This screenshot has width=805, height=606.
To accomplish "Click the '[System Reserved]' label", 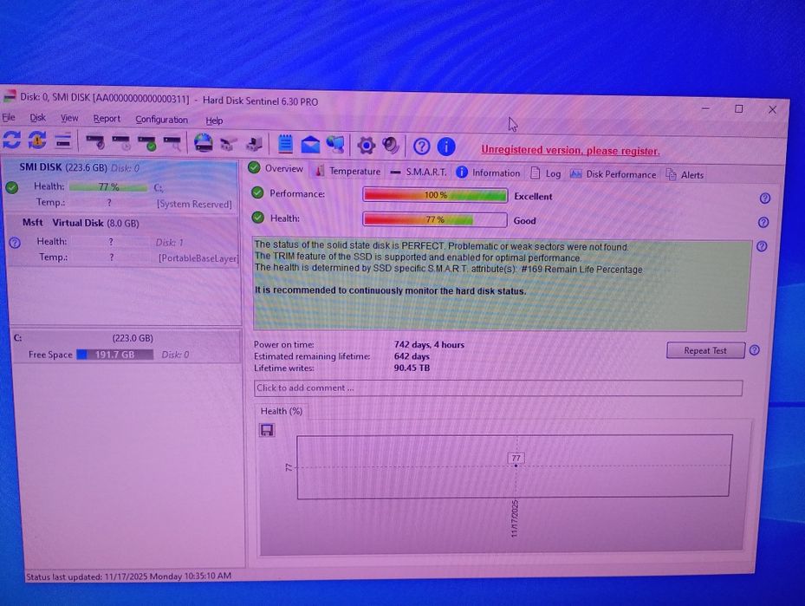I will [x=195, y=204].
